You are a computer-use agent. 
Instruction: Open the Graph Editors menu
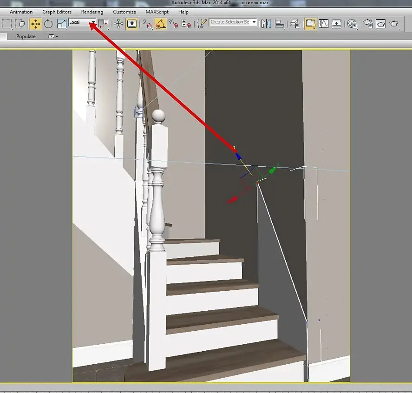57,12
